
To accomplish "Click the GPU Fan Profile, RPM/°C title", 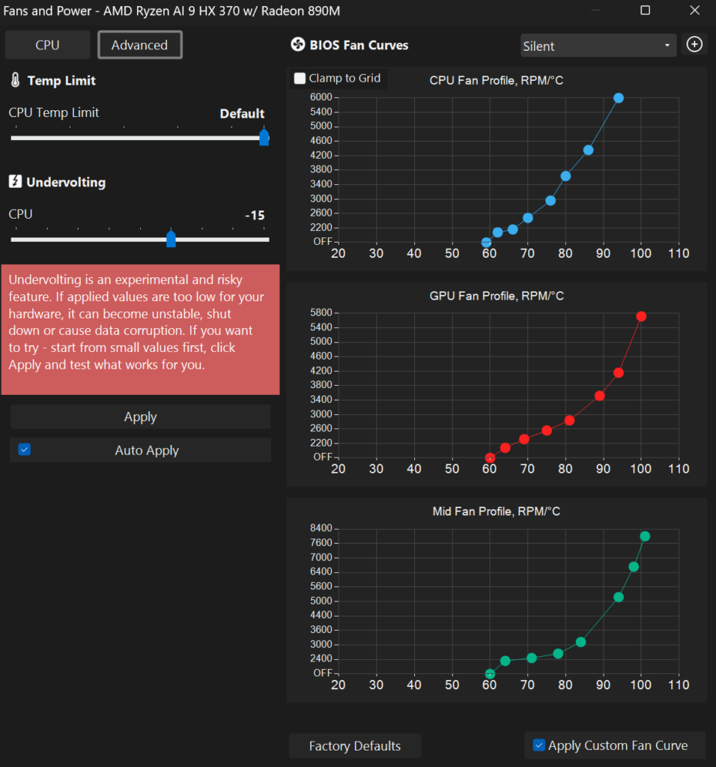I will 497,296.
